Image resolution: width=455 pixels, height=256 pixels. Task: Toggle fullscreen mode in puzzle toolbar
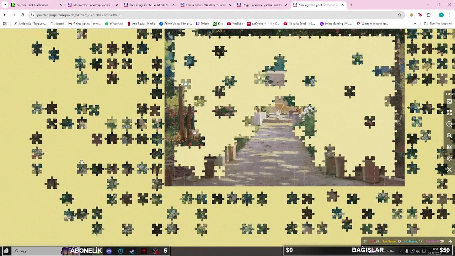pyautogui.click(x=449, y=113)
